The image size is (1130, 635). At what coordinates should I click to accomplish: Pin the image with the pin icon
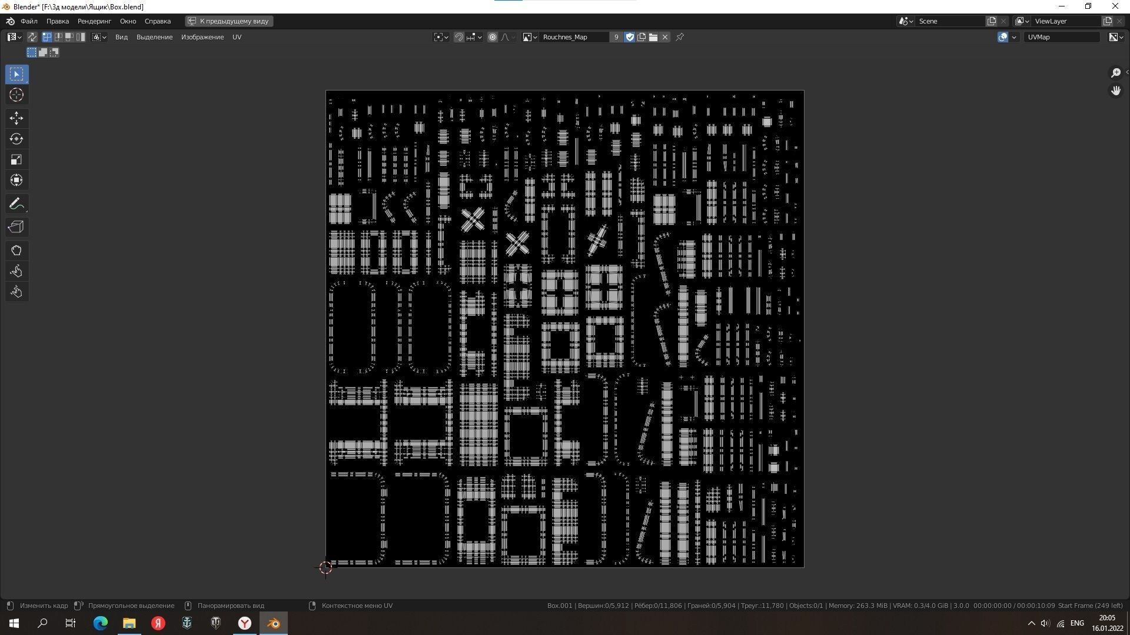click(x=680, y=37)
